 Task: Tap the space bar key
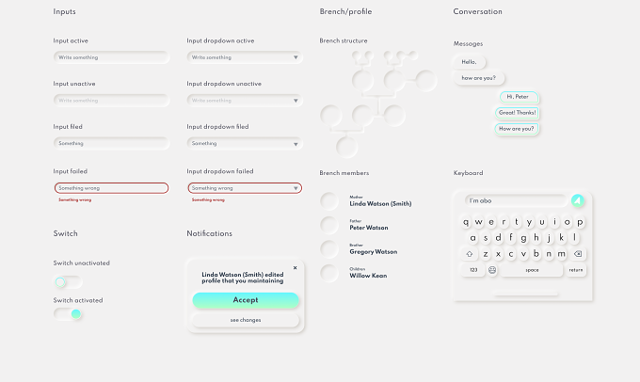click(x=532, y=270)
